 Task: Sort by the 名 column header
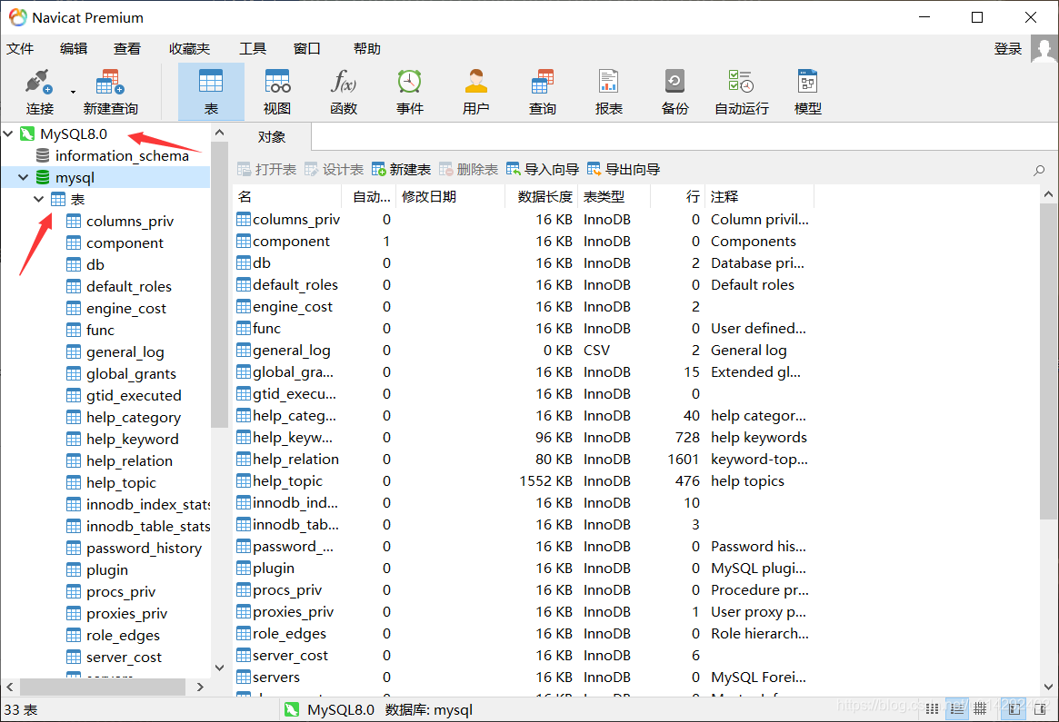click(288, 196)
